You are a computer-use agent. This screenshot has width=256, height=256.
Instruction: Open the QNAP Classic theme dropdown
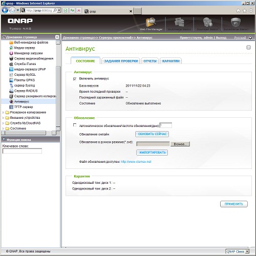click(247, 251)
